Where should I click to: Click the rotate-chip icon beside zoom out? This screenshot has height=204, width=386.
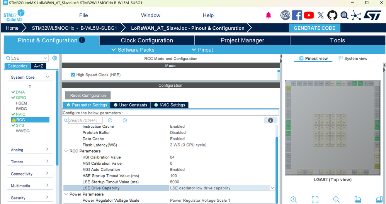358,199
